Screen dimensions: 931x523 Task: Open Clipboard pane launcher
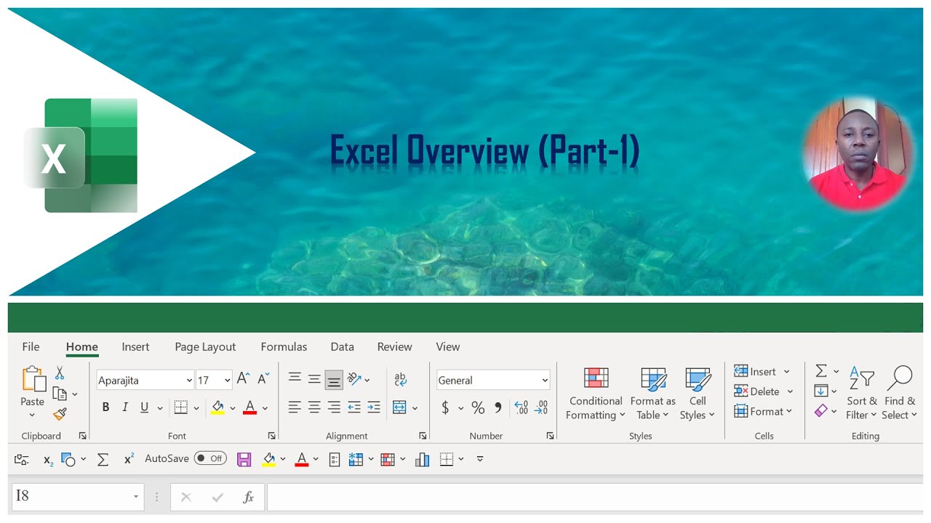(x=82, y=436)
